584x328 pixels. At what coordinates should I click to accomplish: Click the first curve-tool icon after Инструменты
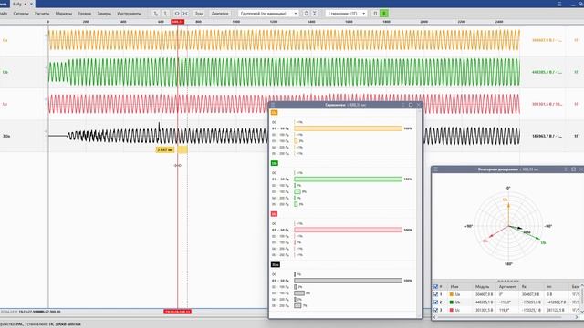[x=156, y=14]
